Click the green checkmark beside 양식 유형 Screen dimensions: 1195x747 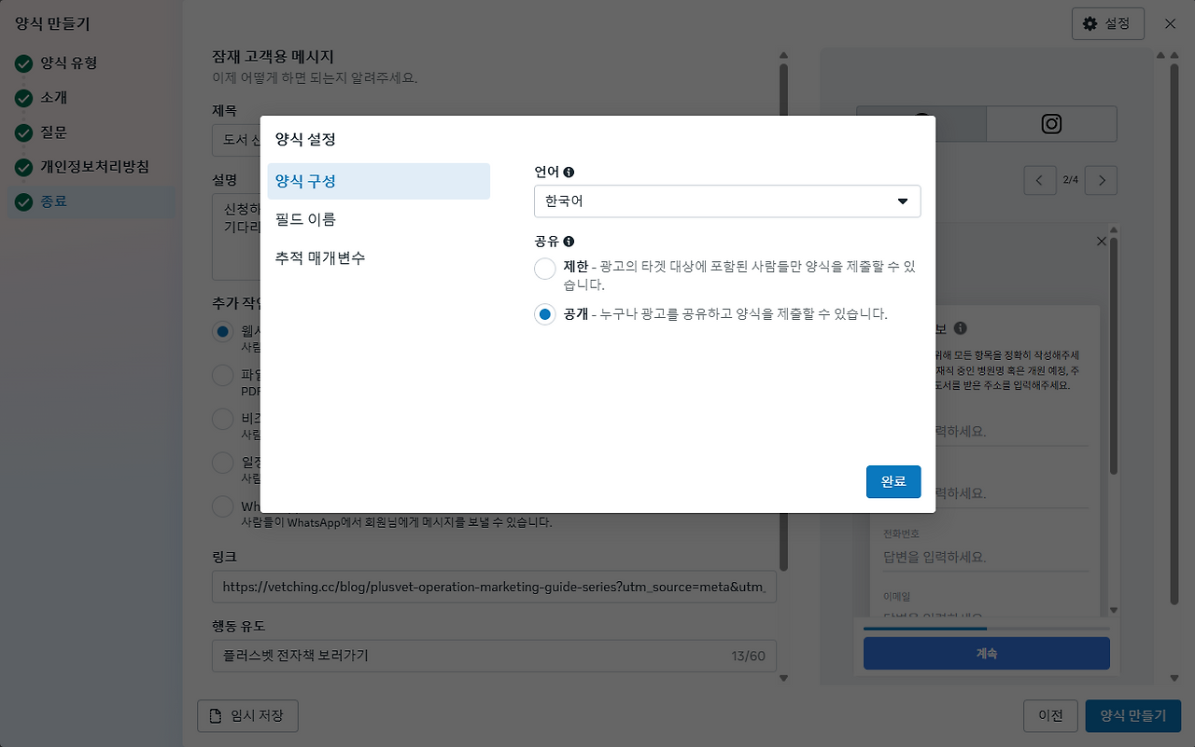(25, 64)
